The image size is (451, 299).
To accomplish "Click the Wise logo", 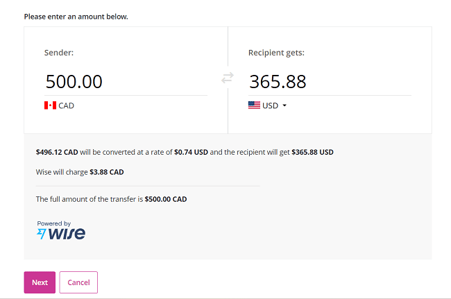I will (61, 233).
